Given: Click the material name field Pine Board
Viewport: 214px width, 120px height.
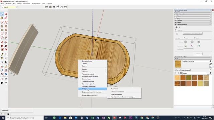Looking at the screenshot, I should (x=195, y=61).
